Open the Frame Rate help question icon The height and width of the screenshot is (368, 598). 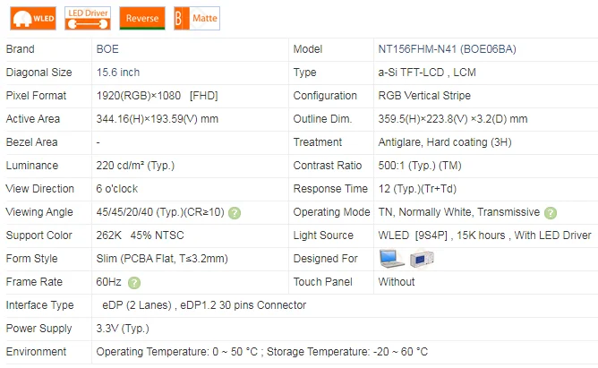click(x=134, y=283)
